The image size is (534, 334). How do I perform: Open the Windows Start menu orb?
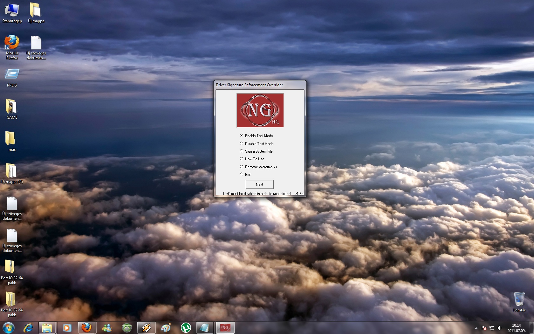[9, 327]
